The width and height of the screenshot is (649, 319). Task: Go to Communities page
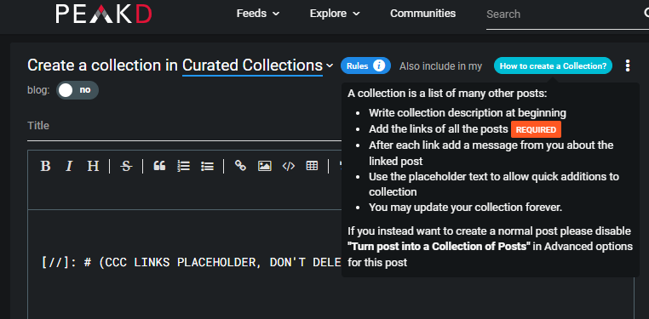click(x=422, y=14)
